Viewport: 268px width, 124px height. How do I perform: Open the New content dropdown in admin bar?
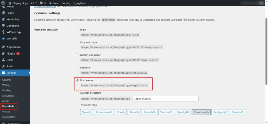pos(54,3)
